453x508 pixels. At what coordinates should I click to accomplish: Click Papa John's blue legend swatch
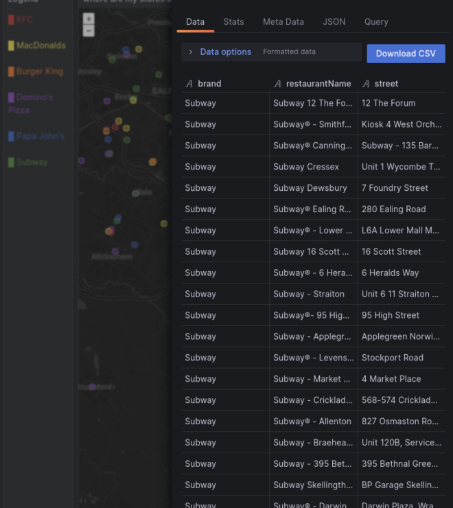[x=11, y=136]
